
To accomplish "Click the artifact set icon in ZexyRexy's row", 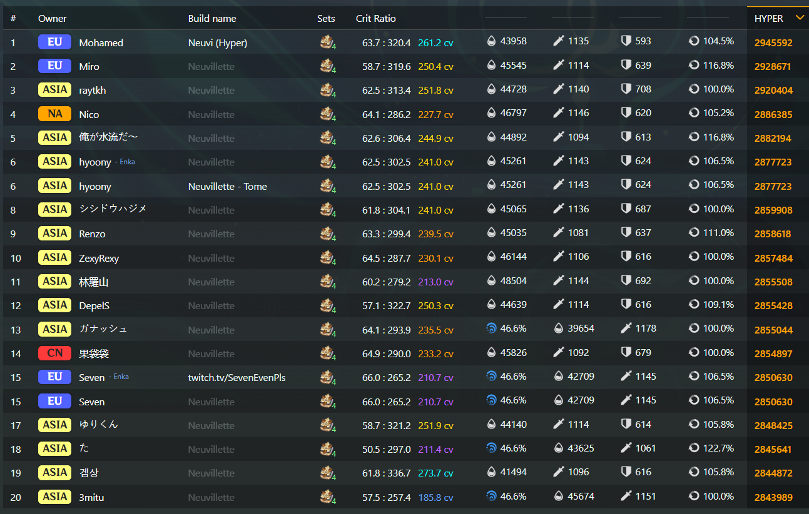I will click(327, 257).
